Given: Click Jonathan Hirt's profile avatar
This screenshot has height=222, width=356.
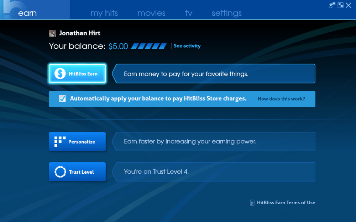Looking at the screenshot, I should click(52, 33).
